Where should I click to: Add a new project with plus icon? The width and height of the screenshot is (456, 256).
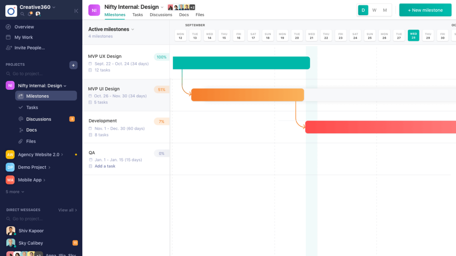[x=73, y=65]
